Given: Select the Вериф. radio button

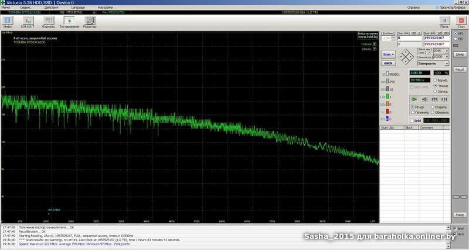Looking at the screenshot, I should 435,80.
